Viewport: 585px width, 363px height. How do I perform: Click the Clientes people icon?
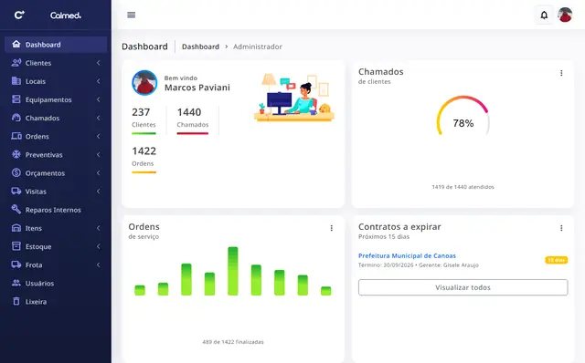pyautogui.click(x=16, y=63)
